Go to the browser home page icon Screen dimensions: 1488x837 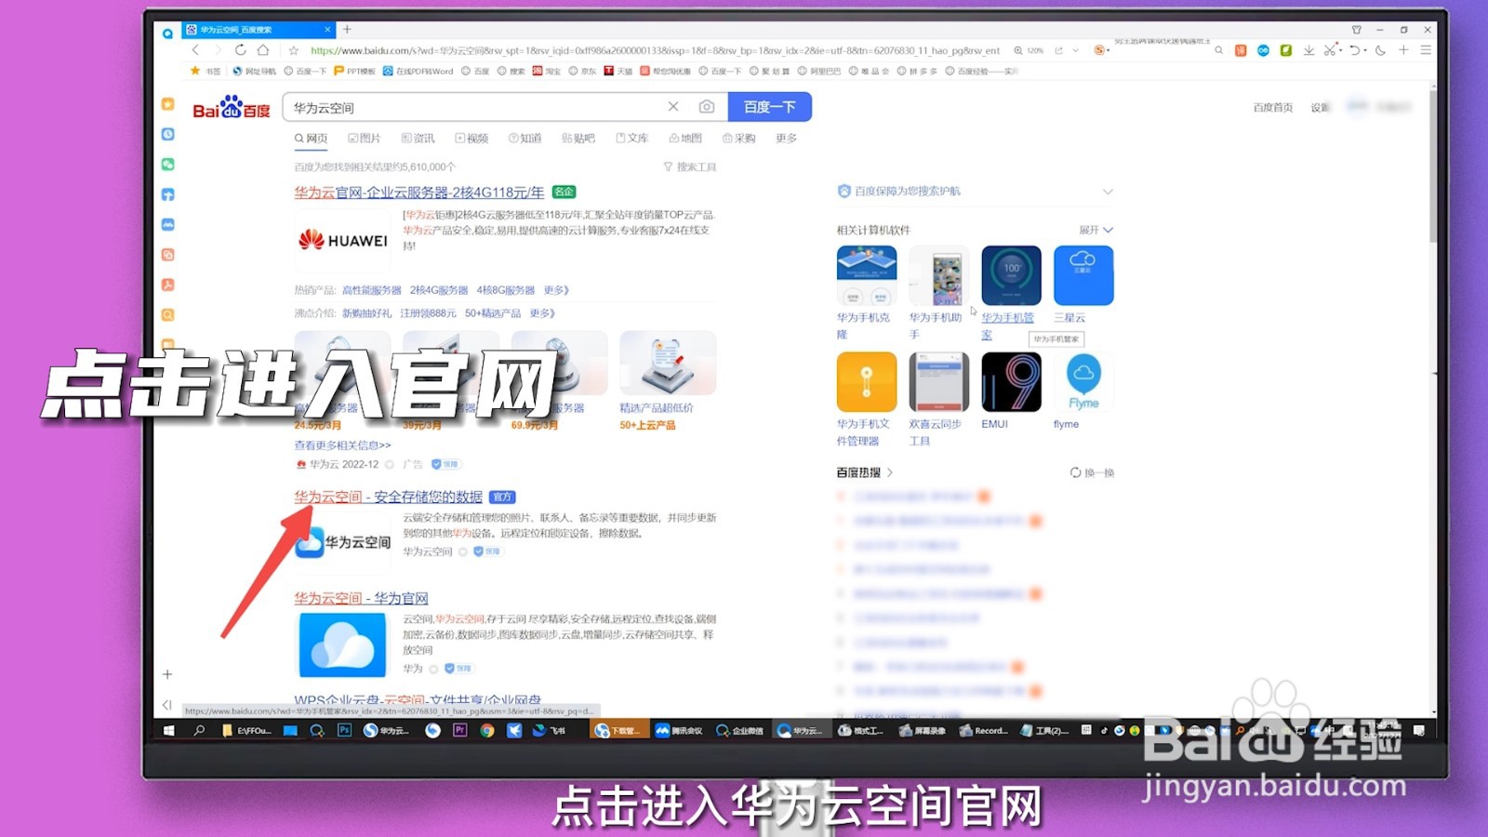point(264,50)
